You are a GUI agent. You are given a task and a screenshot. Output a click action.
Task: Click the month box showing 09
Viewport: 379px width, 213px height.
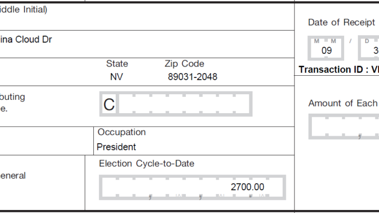tap(326, 50)
